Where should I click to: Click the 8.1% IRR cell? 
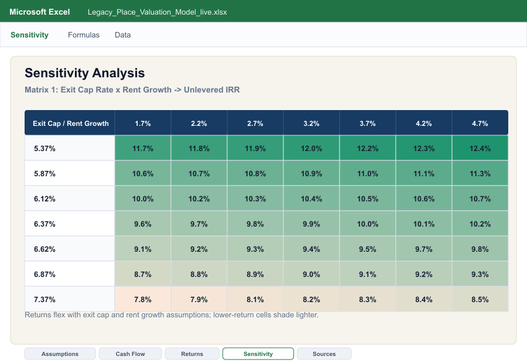point(255,299)
